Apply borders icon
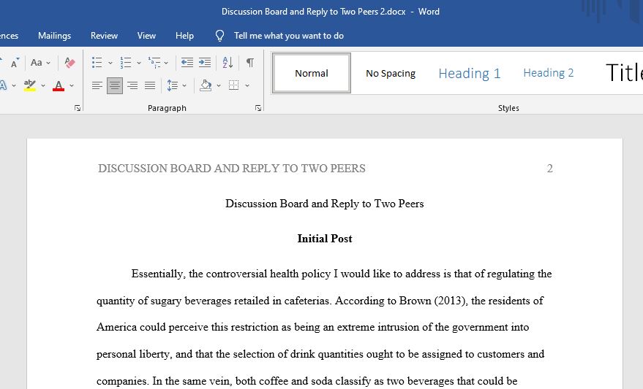This screenshot has height=389, width=643. point(234,85)
